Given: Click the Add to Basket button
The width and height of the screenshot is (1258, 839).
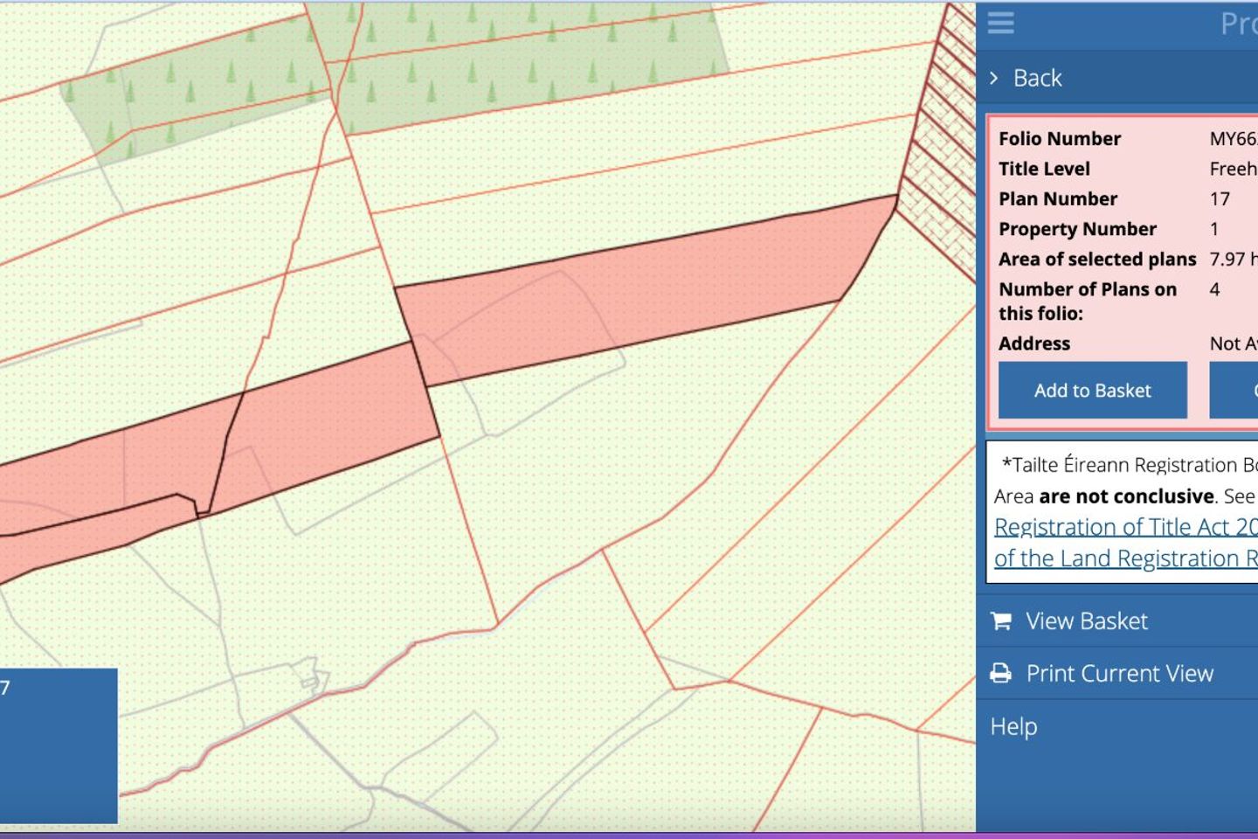Looking at the screenshot, I should pyautogui.click(x=1092, y=390).
